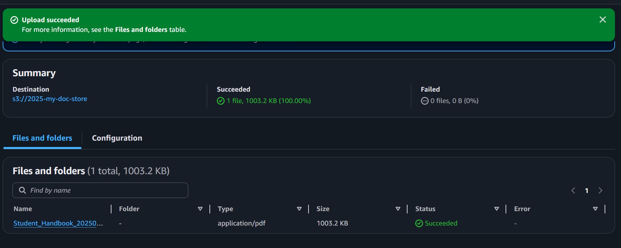Click the '0 files, 0 B (0%)' text
Viewport: 621px width, 248px height.
coord(455,101)
